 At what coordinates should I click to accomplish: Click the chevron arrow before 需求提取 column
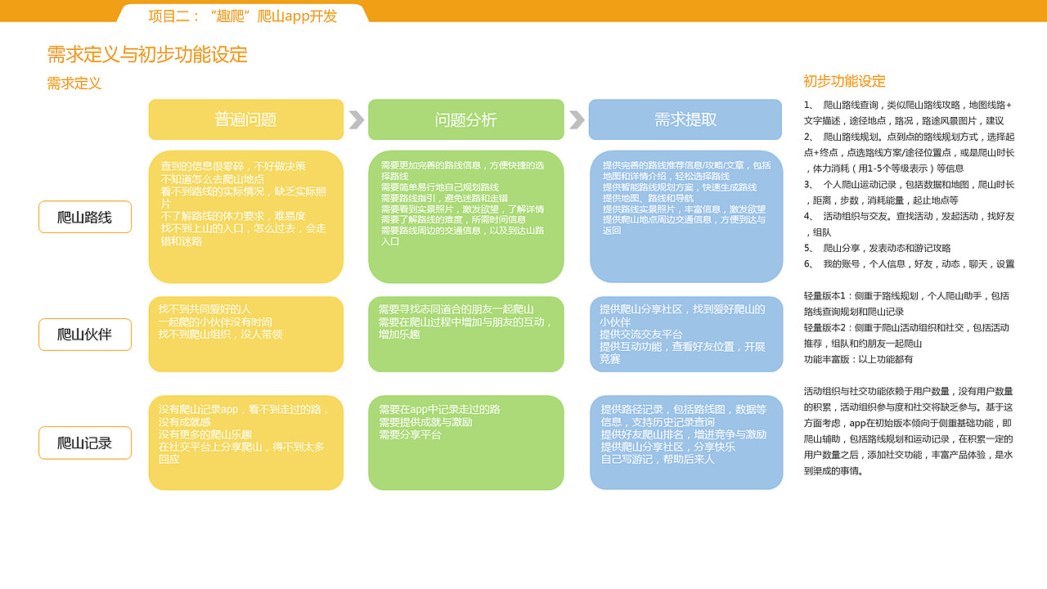[576, 119]
